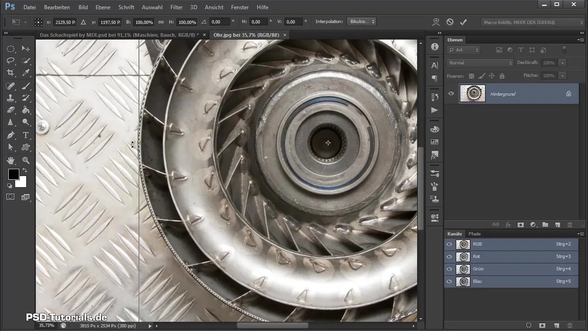Toggle RGB channel visibility eye

[x=449, y=244]
